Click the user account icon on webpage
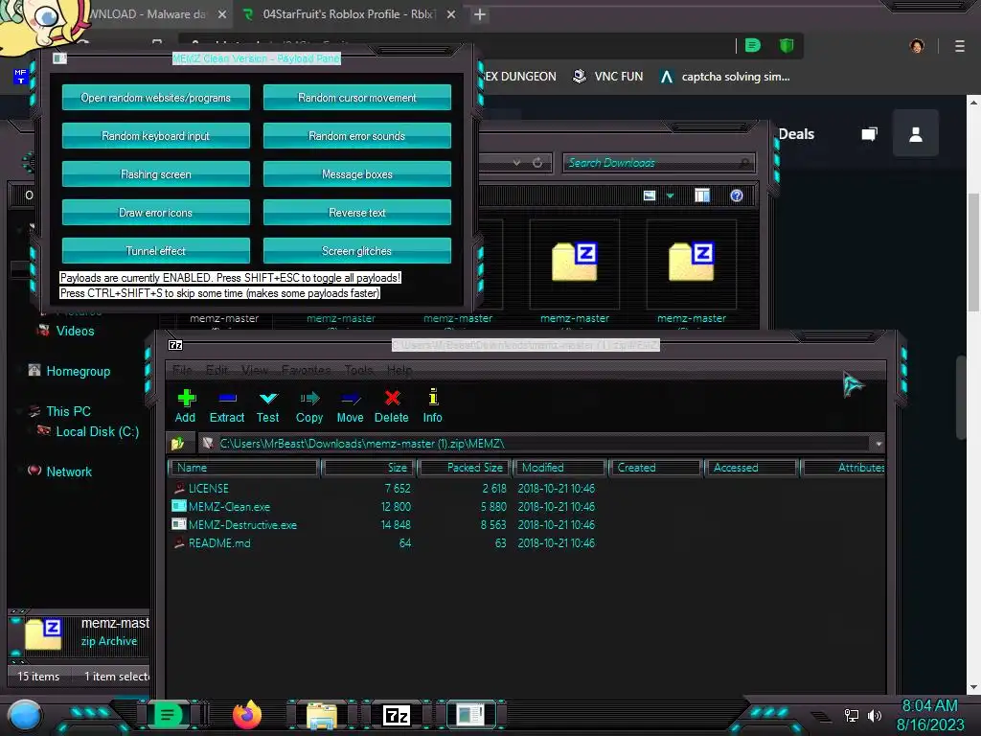 point(915,134)
